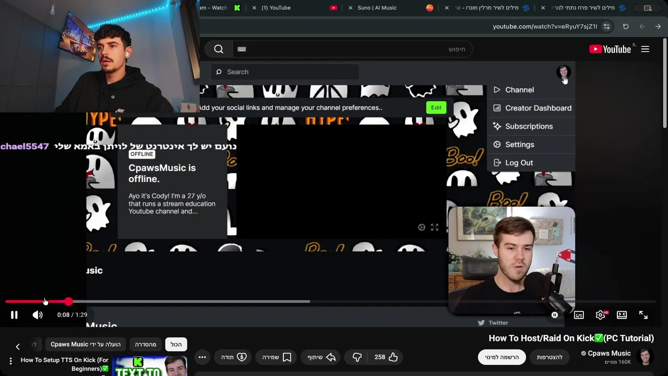Save the video using שמירה button
Viewport: 668px width, 376px height.
[x=277, y=357]
